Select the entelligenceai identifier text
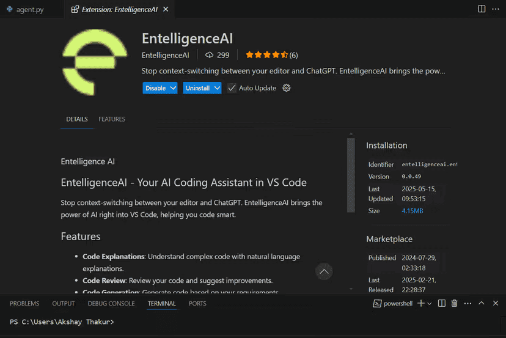506x338 pixels. (429, 164)
